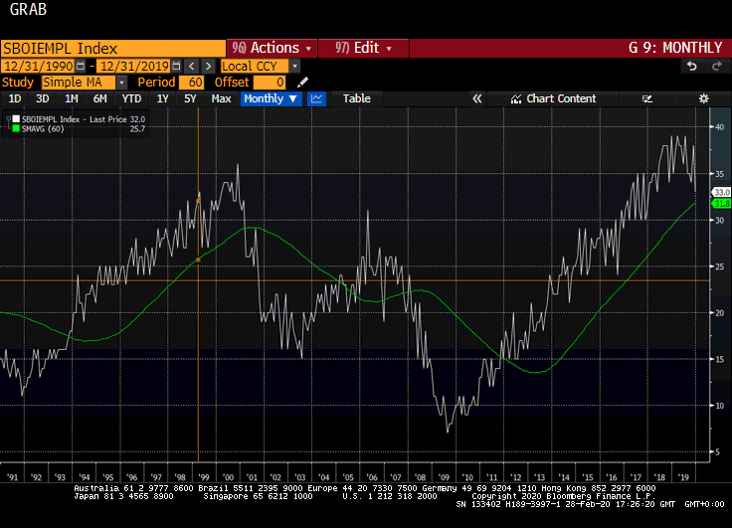
Task: Click the annotate icon beside Chart Content
Action: pos(647,98)
